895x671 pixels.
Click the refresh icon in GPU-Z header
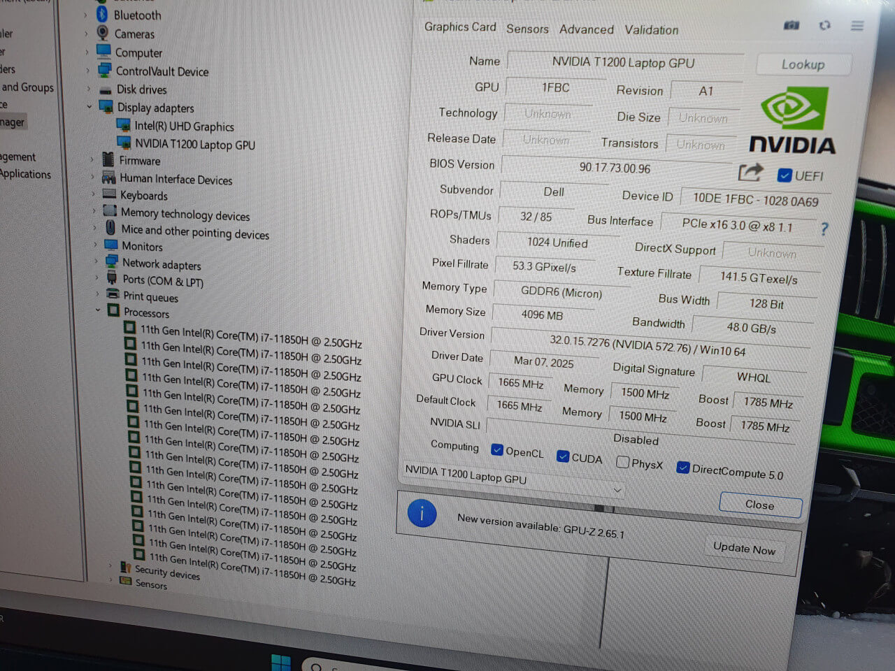[825, 25]
